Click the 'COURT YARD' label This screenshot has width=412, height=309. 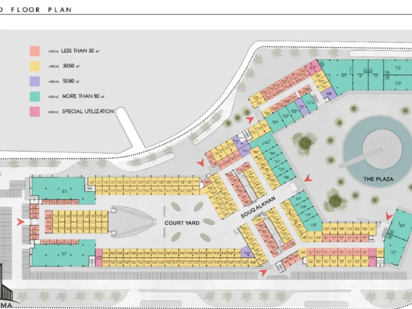point(182,223)
